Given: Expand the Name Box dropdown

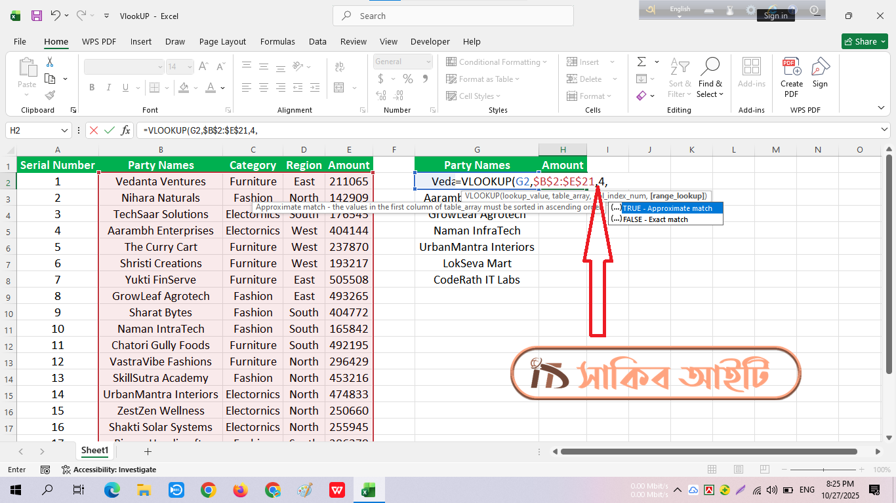Looking at the screenshot, I should (64, 130).
